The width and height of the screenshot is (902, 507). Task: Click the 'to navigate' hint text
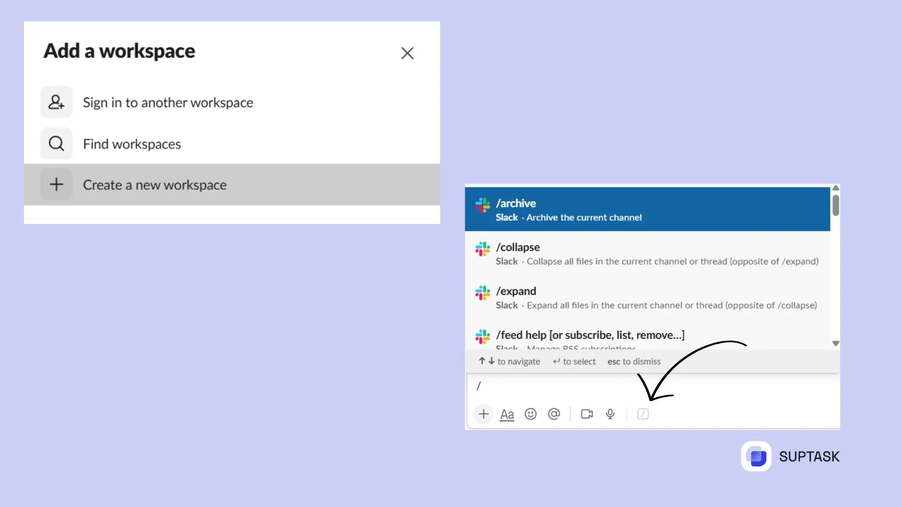pyautogui.click(x=519, y=361)
